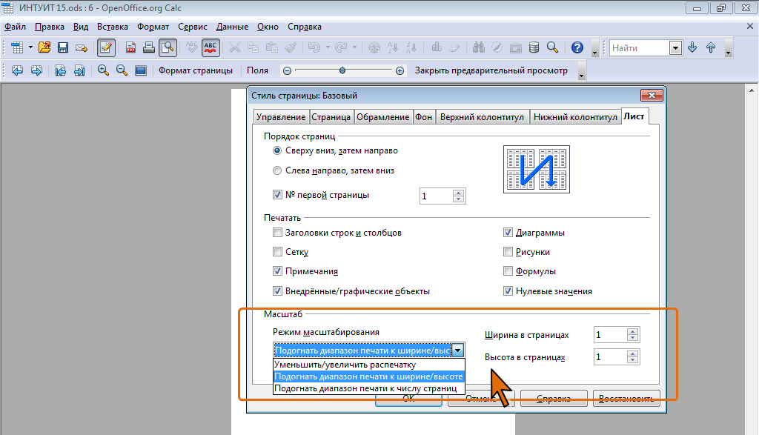Open the Help question mark icon
Viewport: 759px width, 435px height.
577,47
